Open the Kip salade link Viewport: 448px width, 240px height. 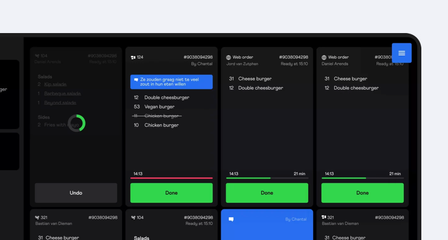click(x=55, y=84)
